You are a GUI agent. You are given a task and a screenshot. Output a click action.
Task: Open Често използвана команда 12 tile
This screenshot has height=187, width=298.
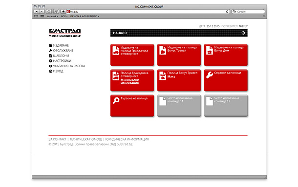(x=226, y=106)
